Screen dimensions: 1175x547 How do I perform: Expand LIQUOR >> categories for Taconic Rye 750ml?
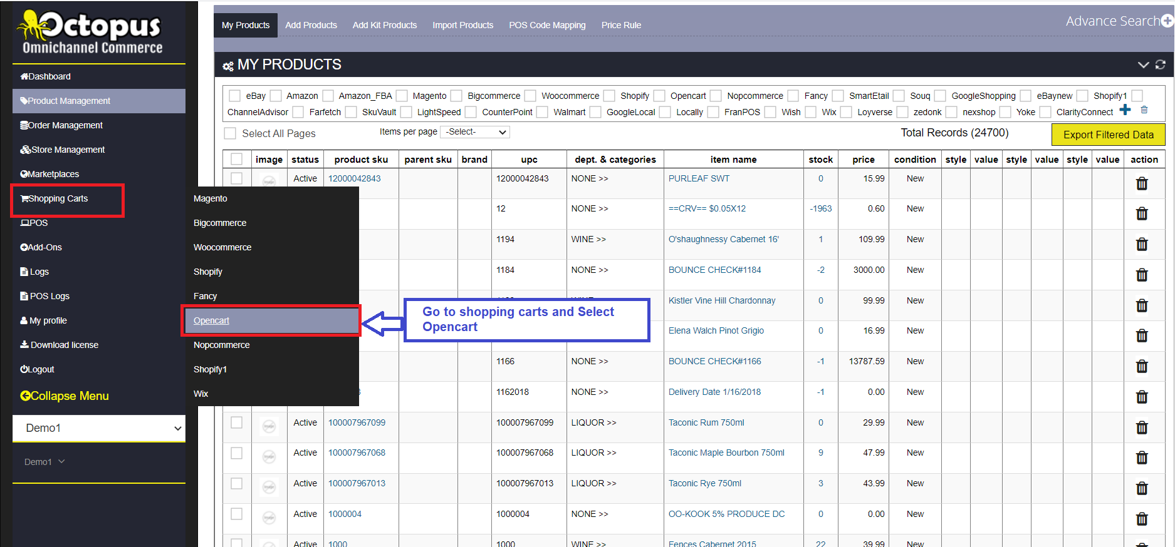coord(593,483)
